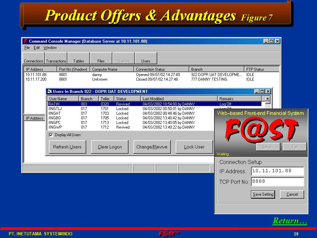
Task: Open the Files toolbar section
Action: (x=101, y=59)
